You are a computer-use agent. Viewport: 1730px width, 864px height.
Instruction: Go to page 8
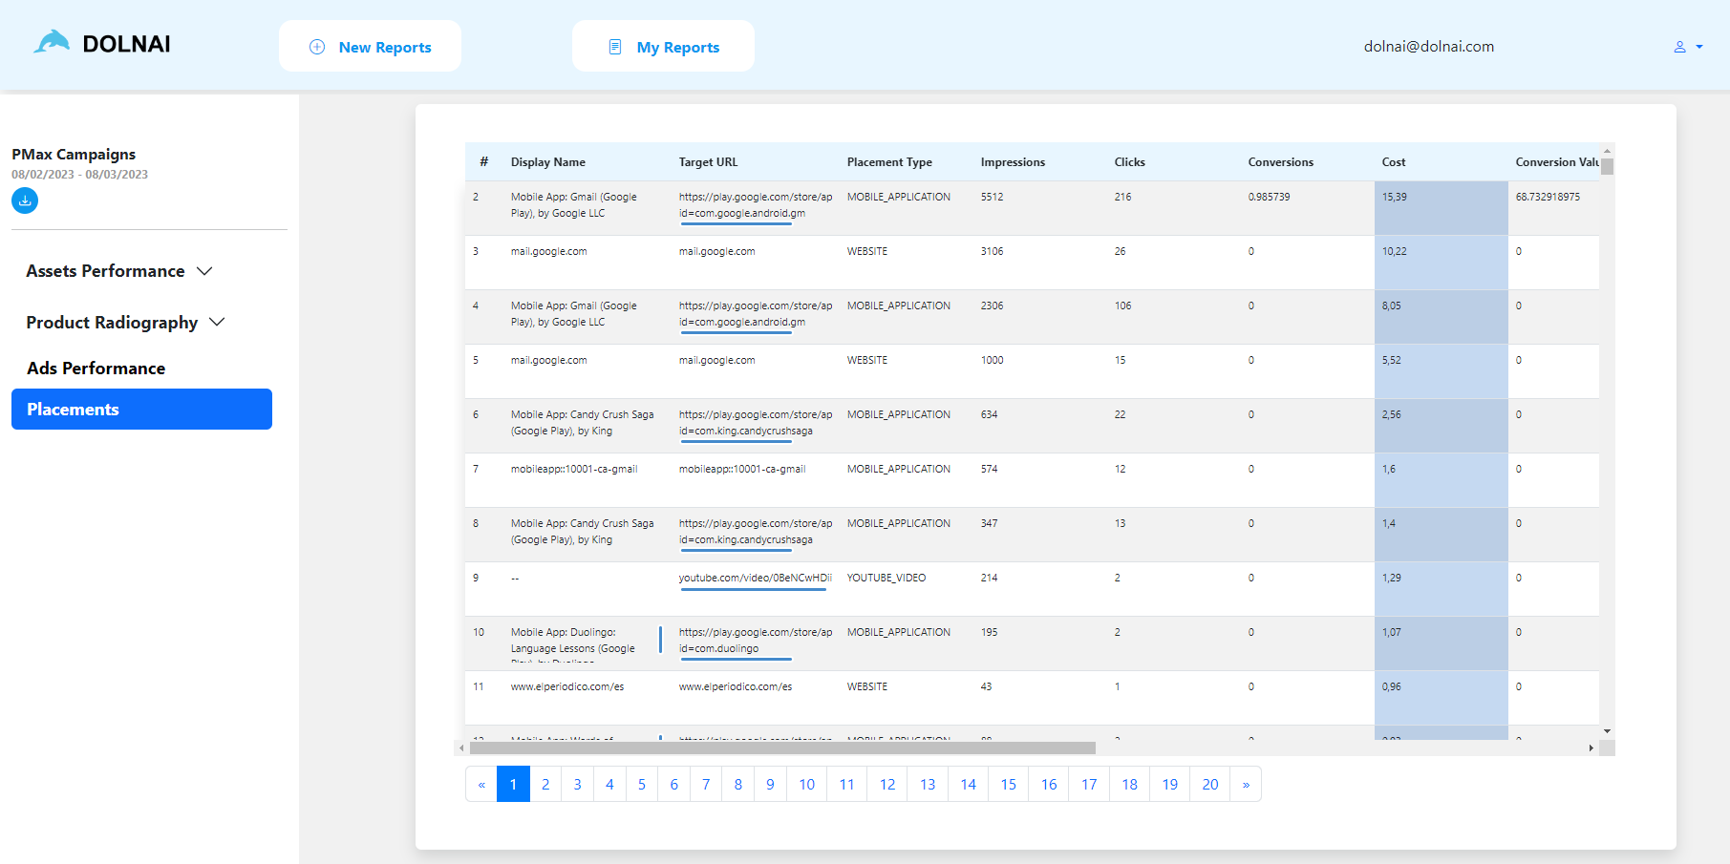tap(738, 784)
